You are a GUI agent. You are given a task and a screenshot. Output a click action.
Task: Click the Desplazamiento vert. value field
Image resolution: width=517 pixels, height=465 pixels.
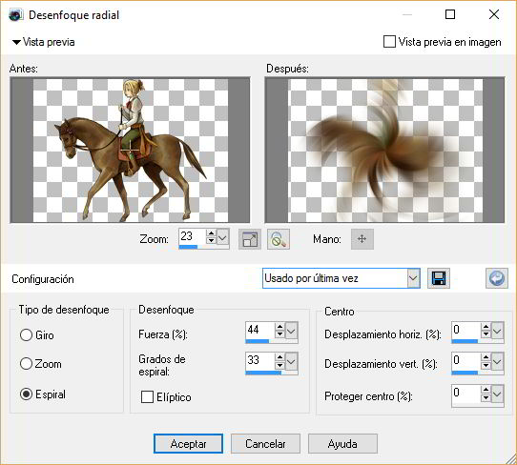pos(465,361)
